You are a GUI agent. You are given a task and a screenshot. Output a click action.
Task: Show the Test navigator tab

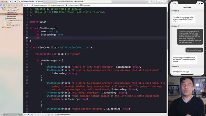[x=14, y=5]
